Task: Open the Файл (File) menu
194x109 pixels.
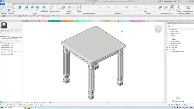Action: coord(2,4)
